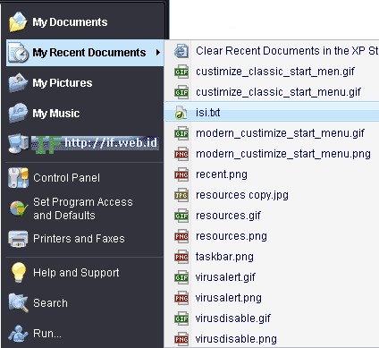This screenshot has width=379, height=348.
Task: Click the Search magnifier icon
Action: (18, 302)
